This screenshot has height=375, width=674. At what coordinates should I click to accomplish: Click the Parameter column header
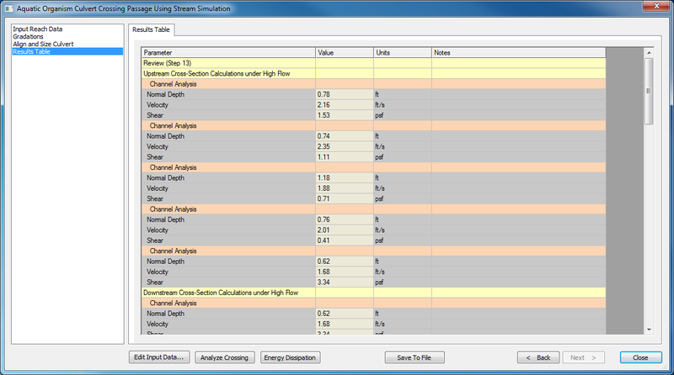click(228, 52)
